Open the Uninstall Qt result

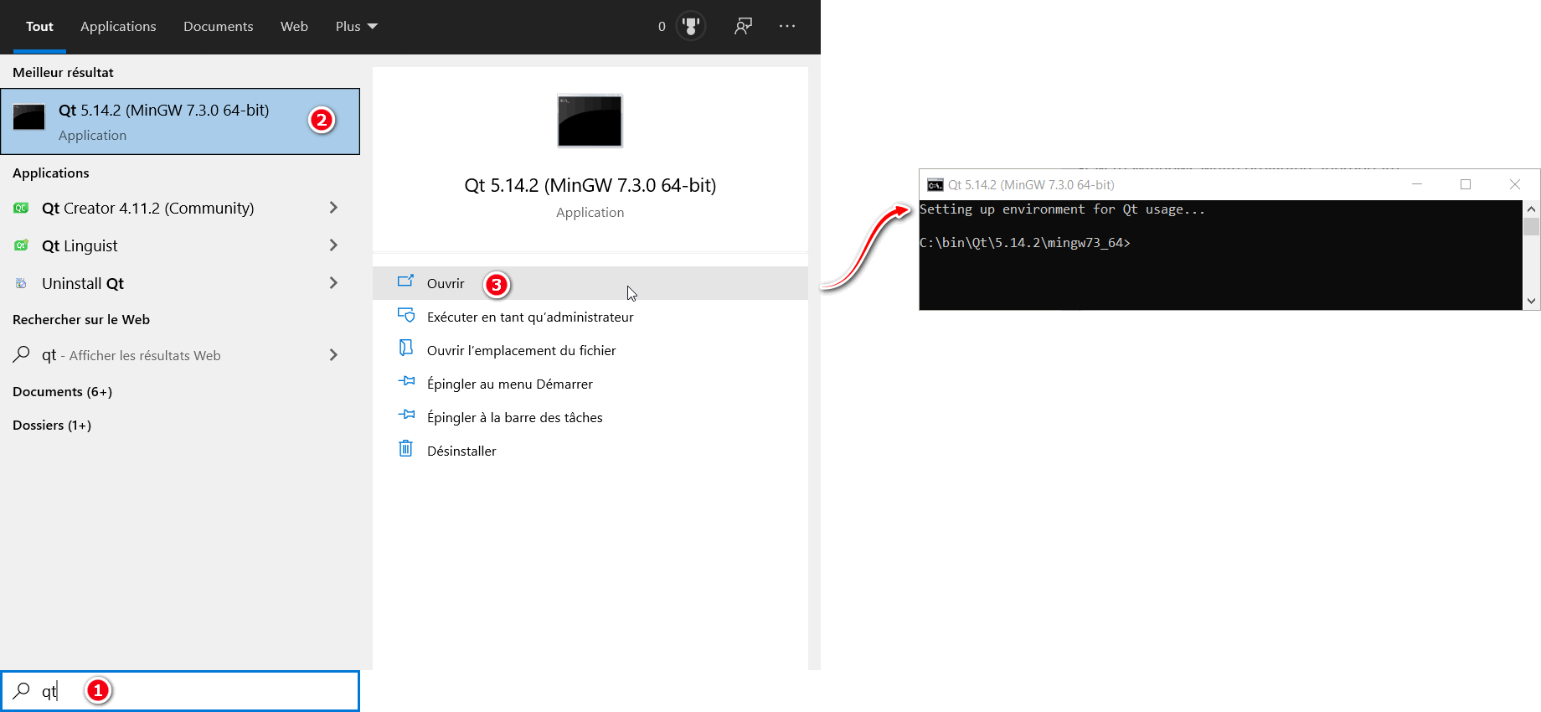tap(180, 283)
